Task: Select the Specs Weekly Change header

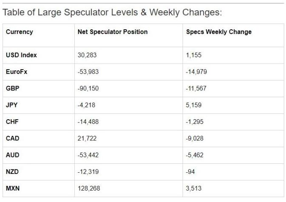Action: pyautogui.click(x=219, y=32)
